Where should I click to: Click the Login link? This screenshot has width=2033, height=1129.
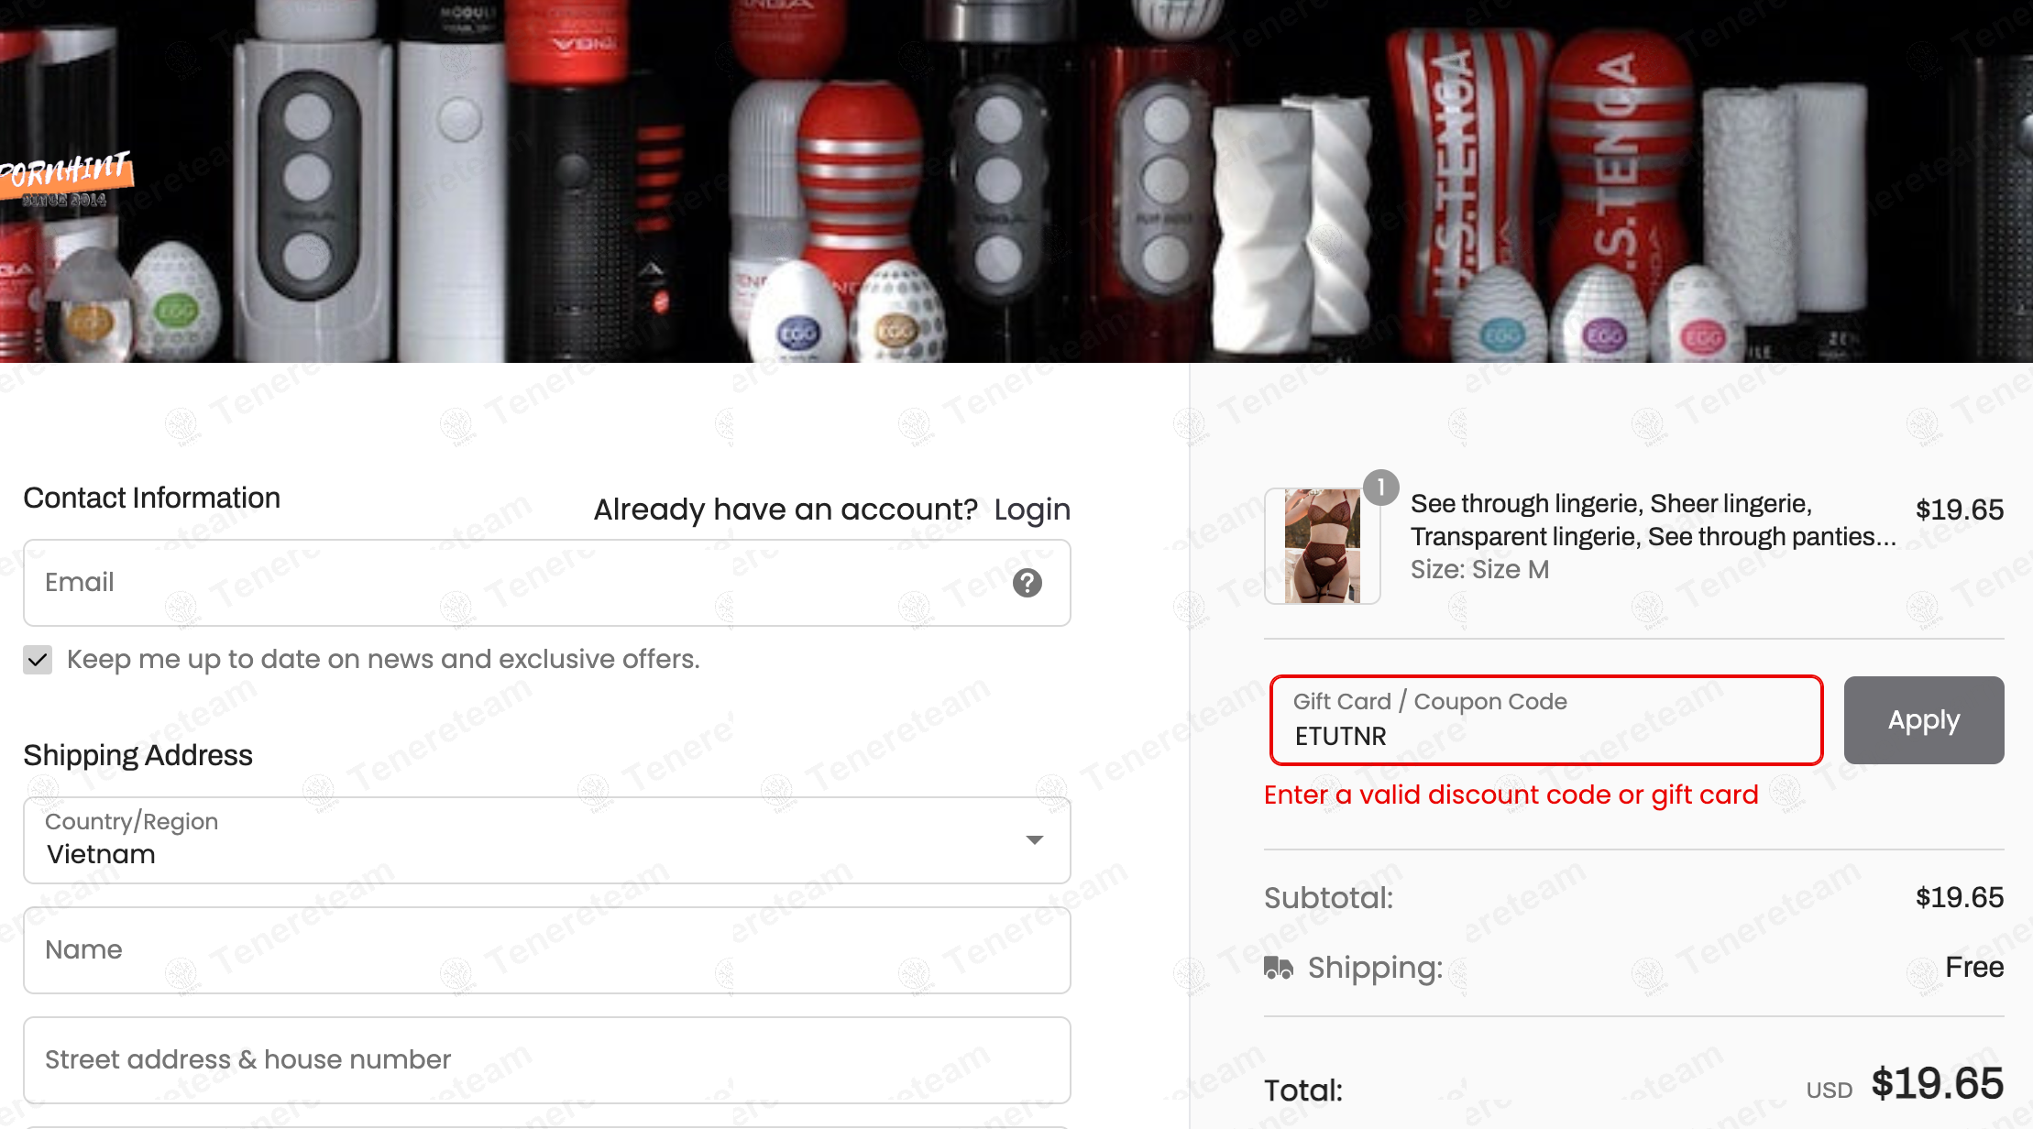pos(1032,510)
